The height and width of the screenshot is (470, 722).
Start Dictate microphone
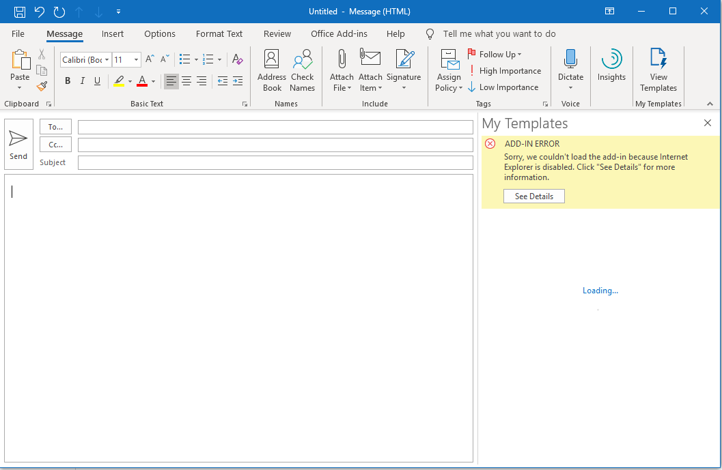(x=570, y=70)
